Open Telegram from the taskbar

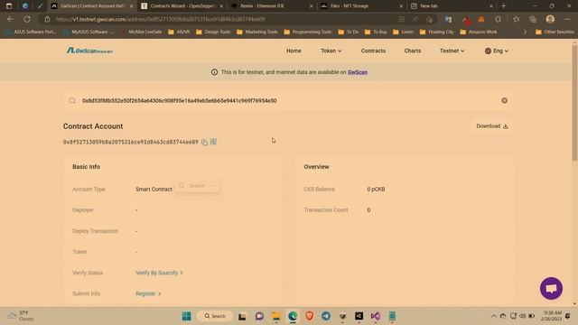coord(326,316)
